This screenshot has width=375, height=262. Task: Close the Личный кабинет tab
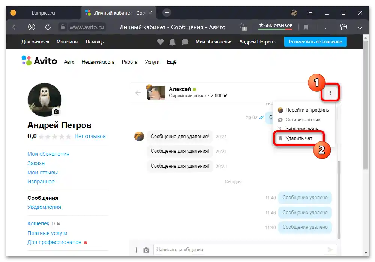coord(150,13)
